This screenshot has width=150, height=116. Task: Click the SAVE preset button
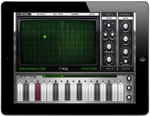tap(43, 69)
